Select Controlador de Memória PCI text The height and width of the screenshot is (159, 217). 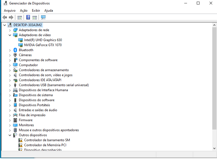pyautogui.click(x=45, y=145)
